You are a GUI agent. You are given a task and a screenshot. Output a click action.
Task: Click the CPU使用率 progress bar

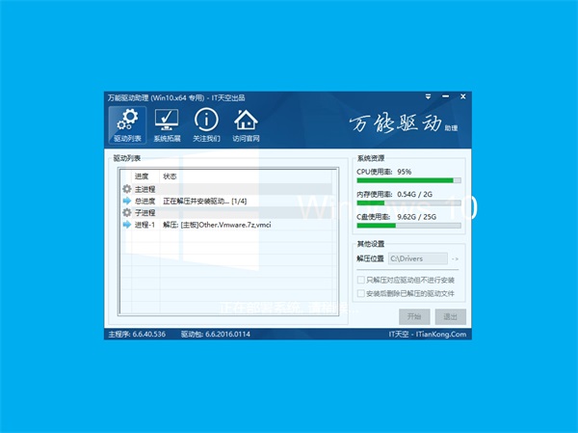[408, 179]
